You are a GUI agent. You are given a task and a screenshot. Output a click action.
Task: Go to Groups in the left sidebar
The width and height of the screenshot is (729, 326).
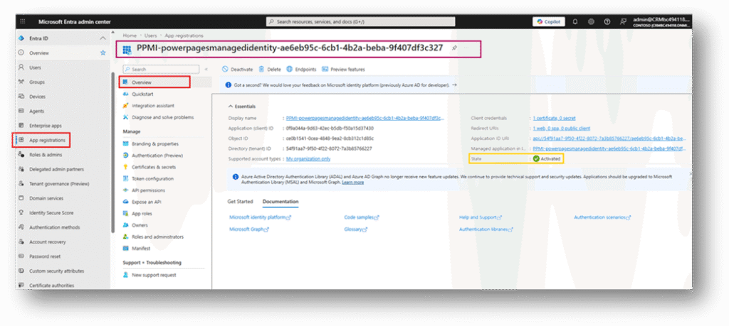pos(37,82)
